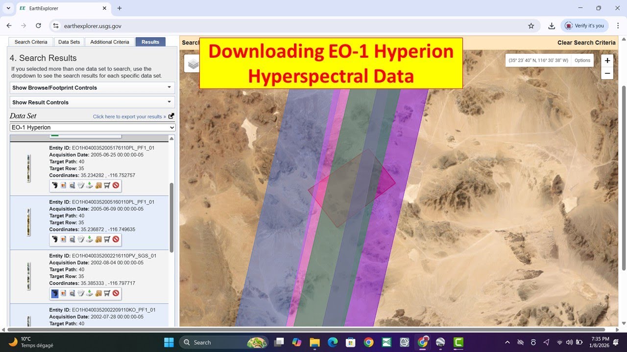Show footprint for scene EO1H0400352005176110PL_PF1_01
This screenshot has width=627, height=352.
point(54,185)
